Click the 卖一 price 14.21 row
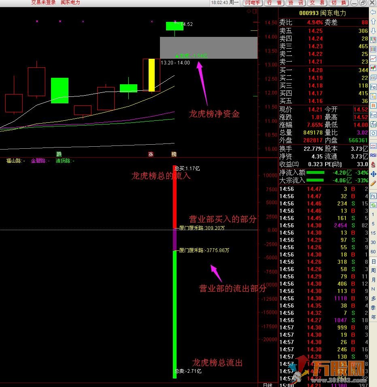377x387 pixels. [324, 62]
